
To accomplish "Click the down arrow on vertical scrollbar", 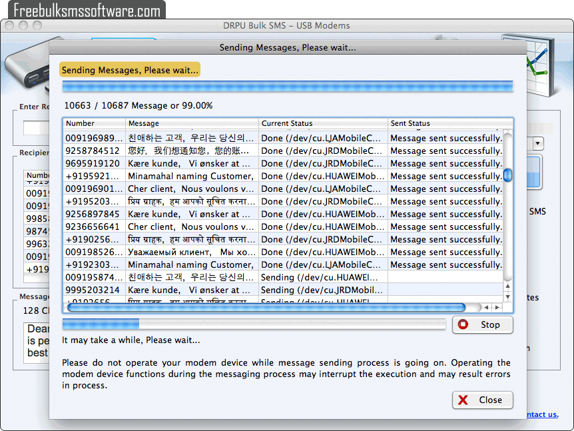I will 507,296.
